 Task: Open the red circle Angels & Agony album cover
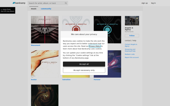76,23
